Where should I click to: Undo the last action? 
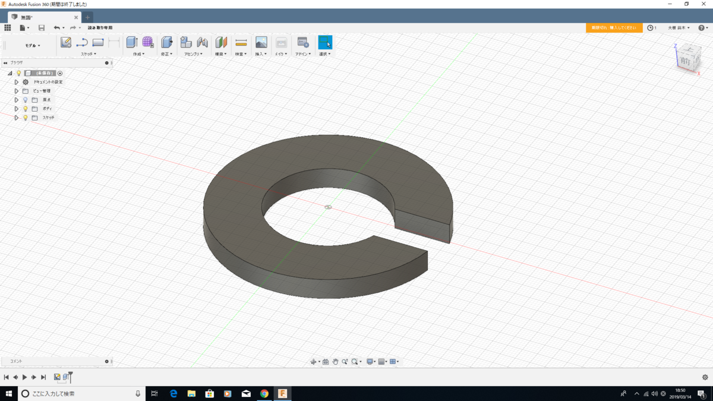[57, 28]
